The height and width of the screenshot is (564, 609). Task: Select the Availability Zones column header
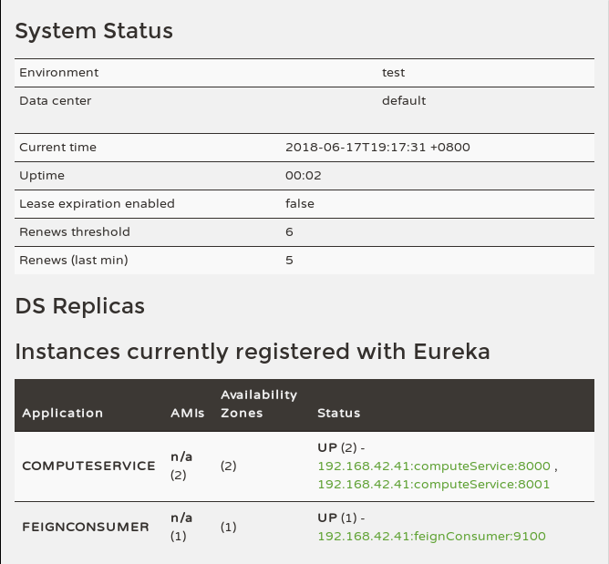click(259, 404)
